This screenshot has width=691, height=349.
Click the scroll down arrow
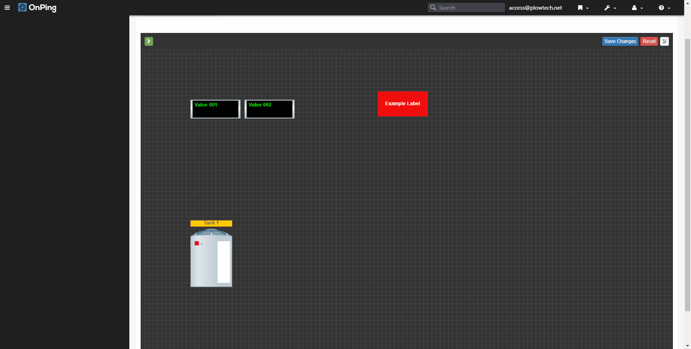point(687,345)
